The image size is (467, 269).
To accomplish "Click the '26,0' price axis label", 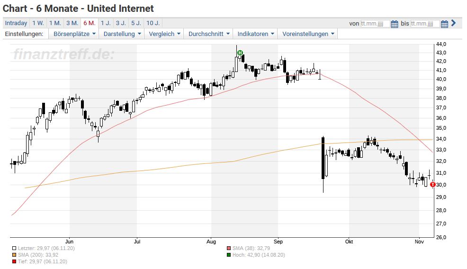I will point(441,237).
